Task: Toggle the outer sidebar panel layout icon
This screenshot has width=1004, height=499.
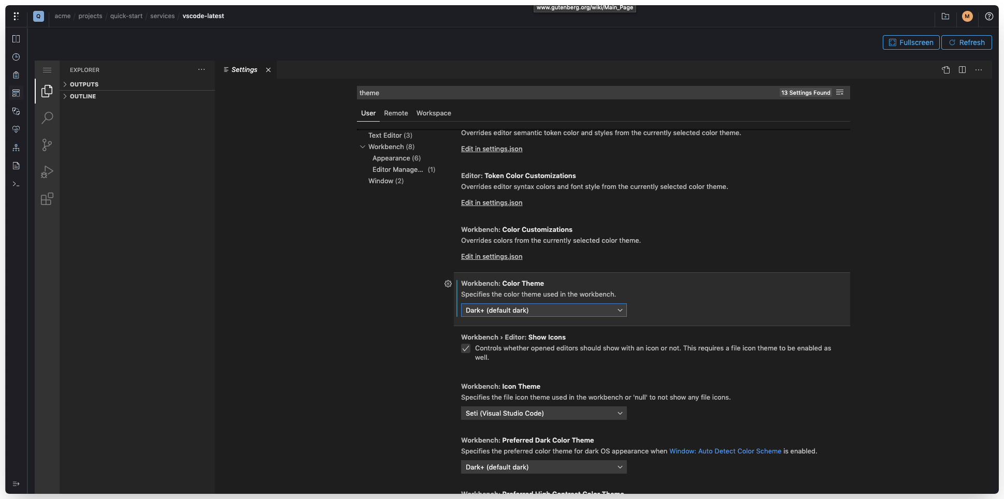Action: [16, 39]
